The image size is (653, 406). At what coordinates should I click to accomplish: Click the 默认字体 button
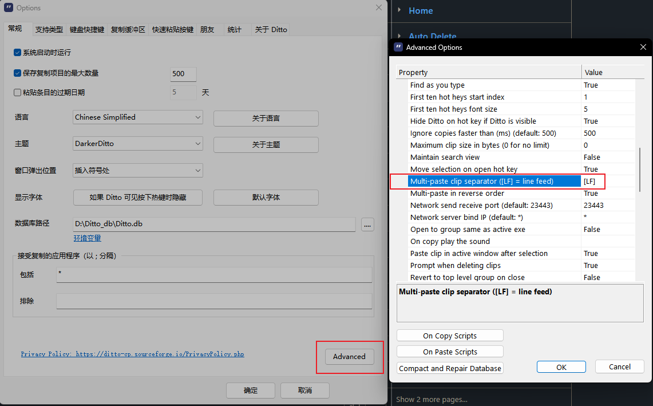(266, 198)
